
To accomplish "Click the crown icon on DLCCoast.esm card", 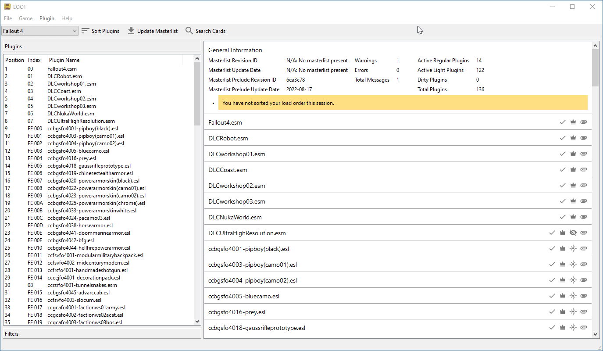I will (573, 170).
